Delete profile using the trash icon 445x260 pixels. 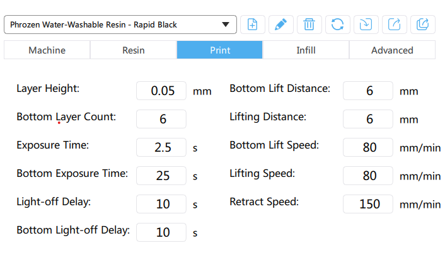[309, 25]
